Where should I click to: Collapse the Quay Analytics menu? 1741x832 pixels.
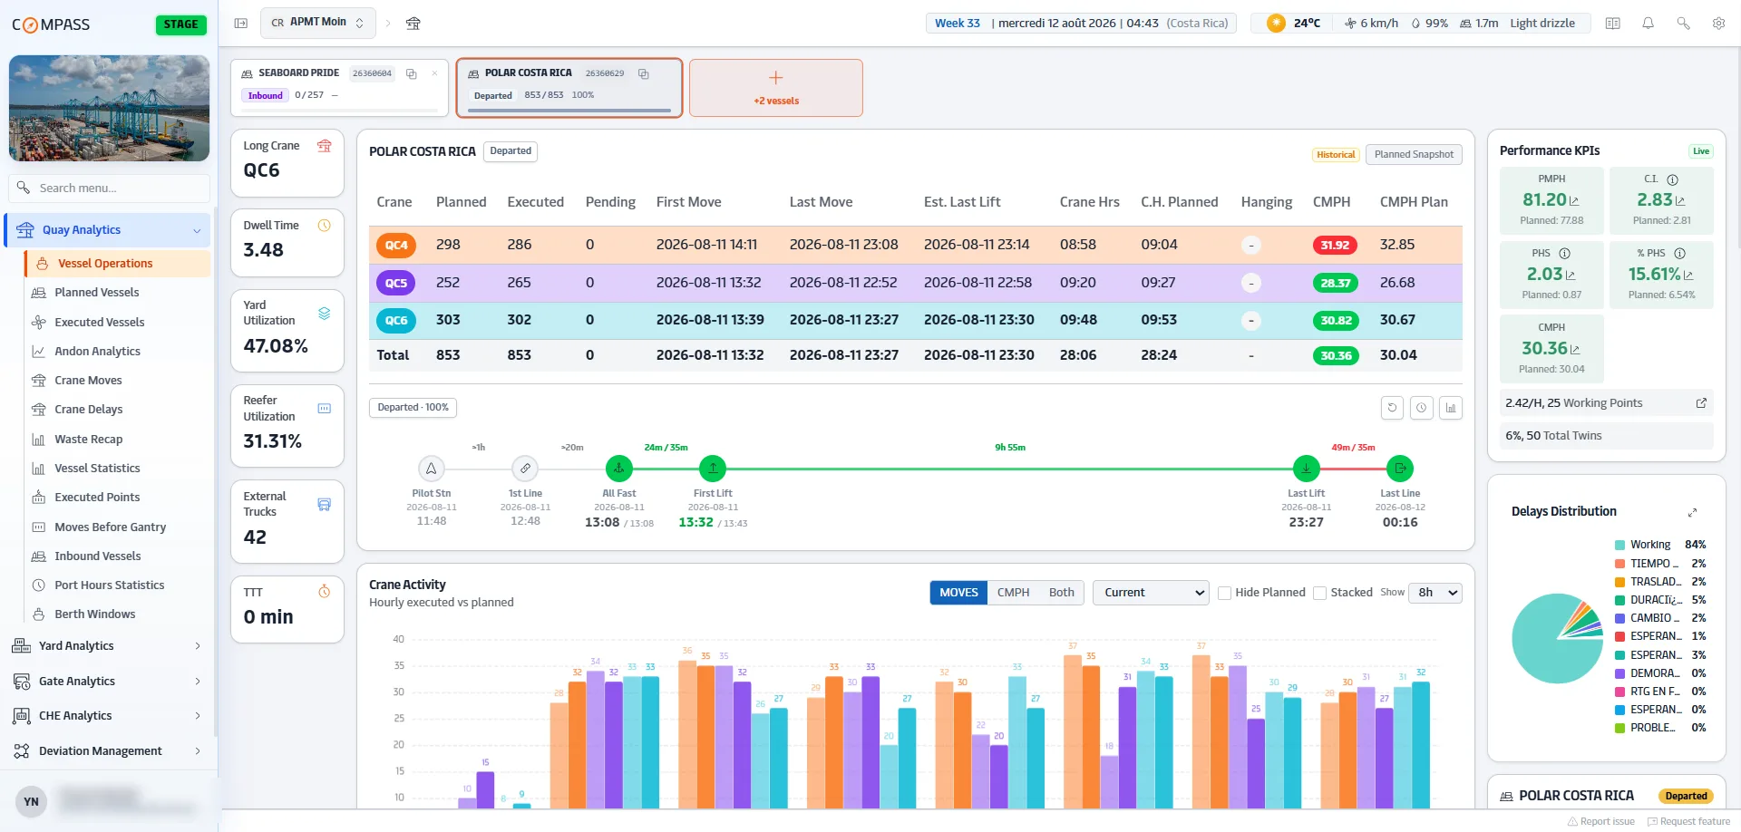[109, 230]
